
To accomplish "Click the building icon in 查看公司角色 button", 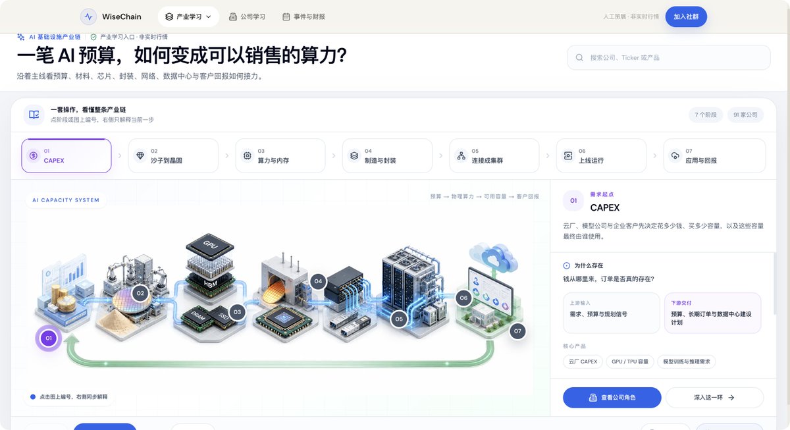I will tap(592, 398).
